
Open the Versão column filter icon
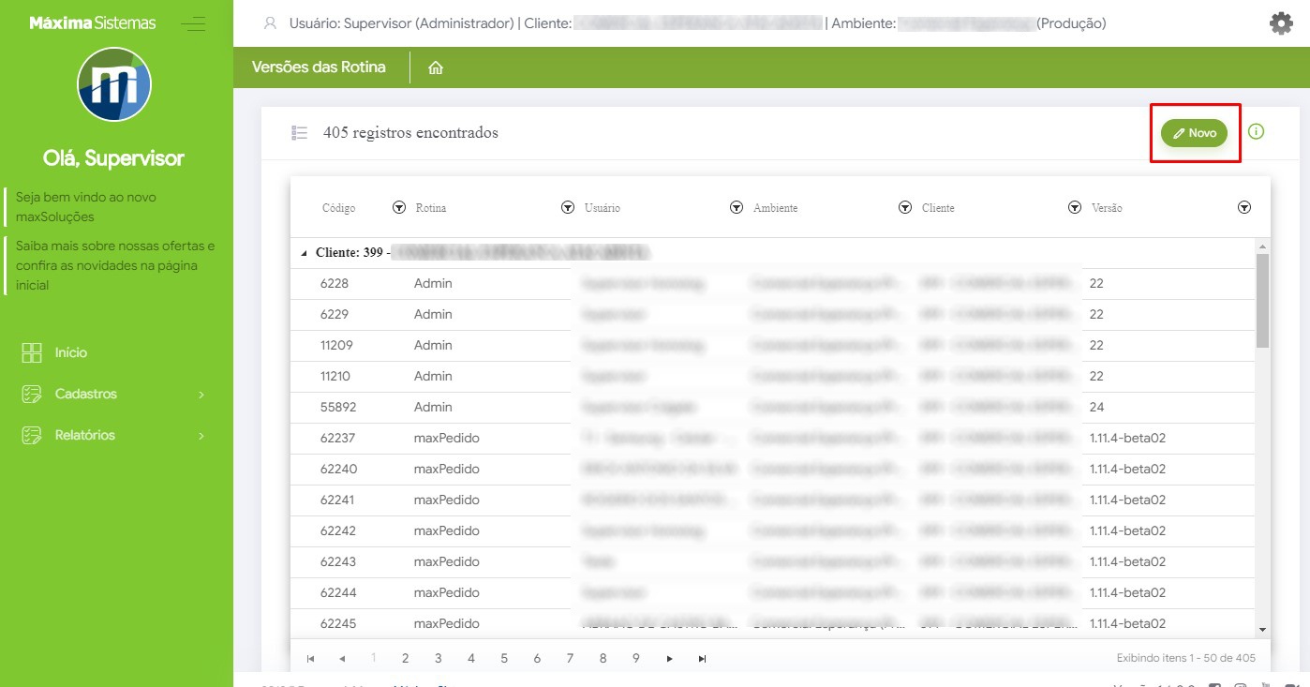pos(1243,208)
